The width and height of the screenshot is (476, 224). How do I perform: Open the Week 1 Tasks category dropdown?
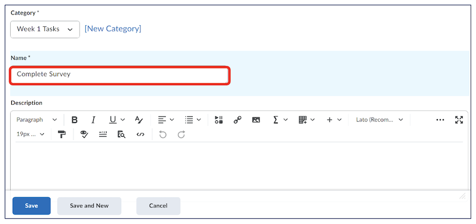coord(45,29)
